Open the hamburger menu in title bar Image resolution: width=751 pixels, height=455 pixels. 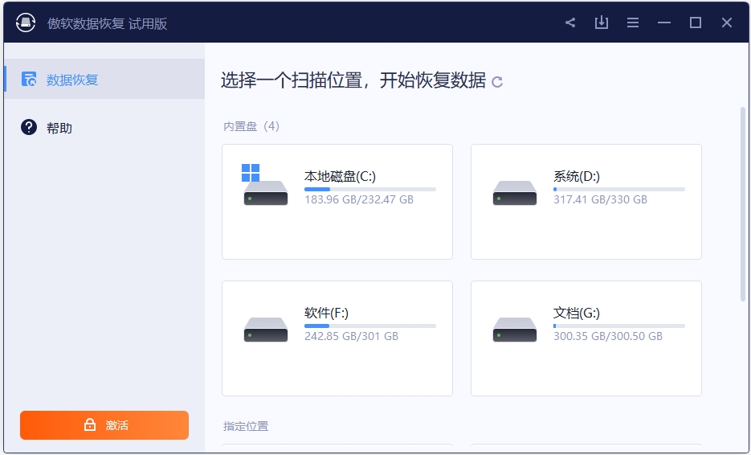coord(633,23)
